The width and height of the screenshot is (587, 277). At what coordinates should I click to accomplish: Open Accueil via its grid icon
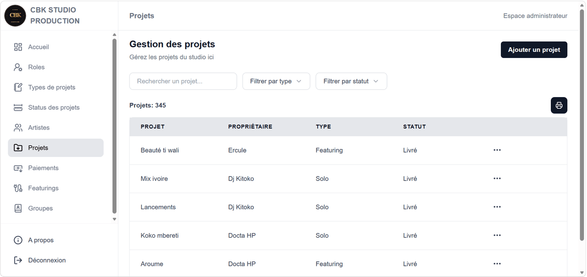18,47
